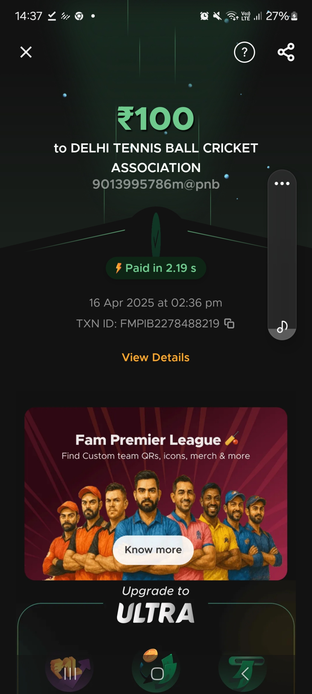Open Android recent apps button
Screen dimensions: 312x694
point(70,674)
